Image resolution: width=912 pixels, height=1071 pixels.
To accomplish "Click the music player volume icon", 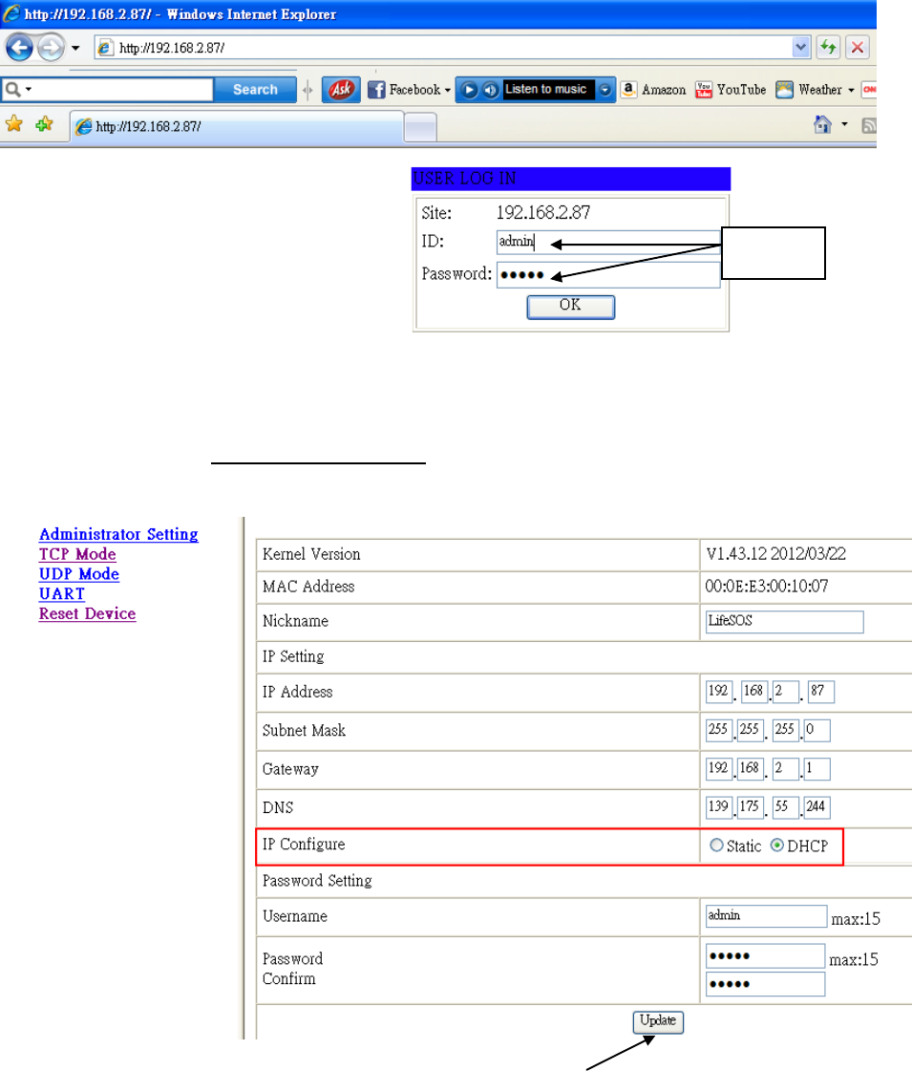I will 490,90.
